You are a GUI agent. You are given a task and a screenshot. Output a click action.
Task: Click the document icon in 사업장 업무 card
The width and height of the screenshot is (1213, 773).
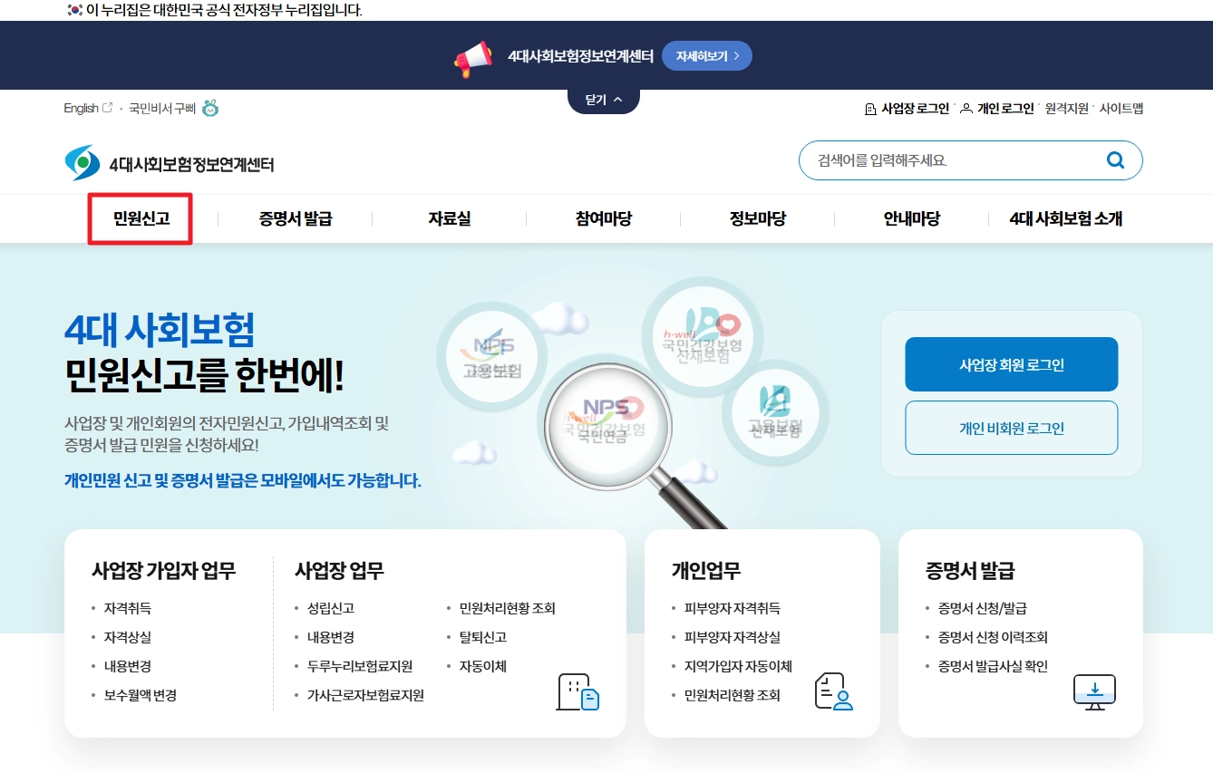[577, 692]
